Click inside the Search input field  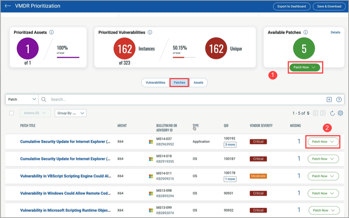[x=139, y=99]
